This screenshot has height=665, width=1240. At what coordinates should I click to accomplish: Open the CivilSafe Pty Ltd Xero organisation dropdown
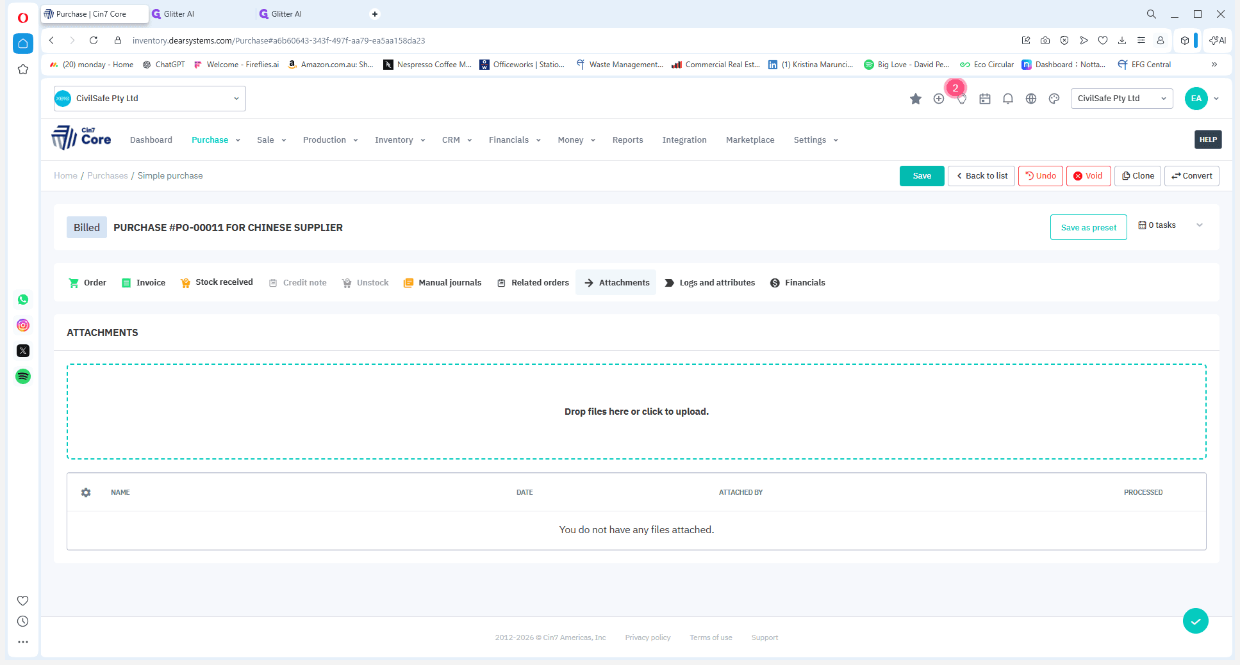[150, 99]
